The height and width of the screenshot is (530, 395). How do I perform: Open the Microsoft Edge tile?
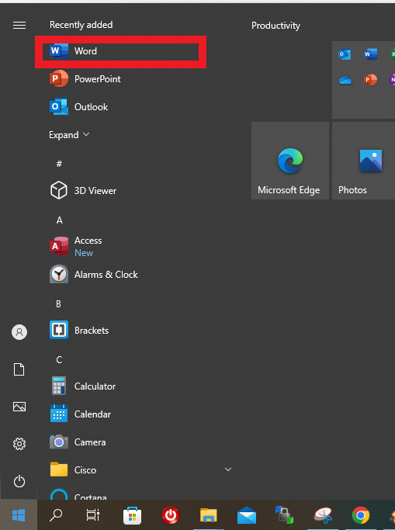290,161
